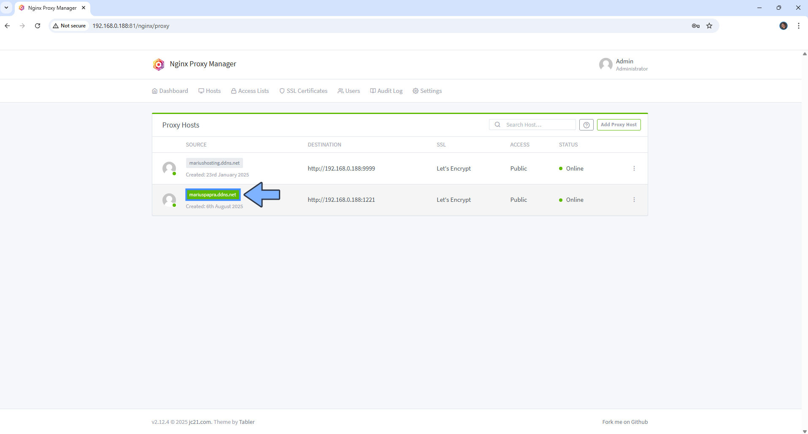This screenshot has height=434, width=808.
Task: Click Online status in the mariuspapra row
Action: 571,200
